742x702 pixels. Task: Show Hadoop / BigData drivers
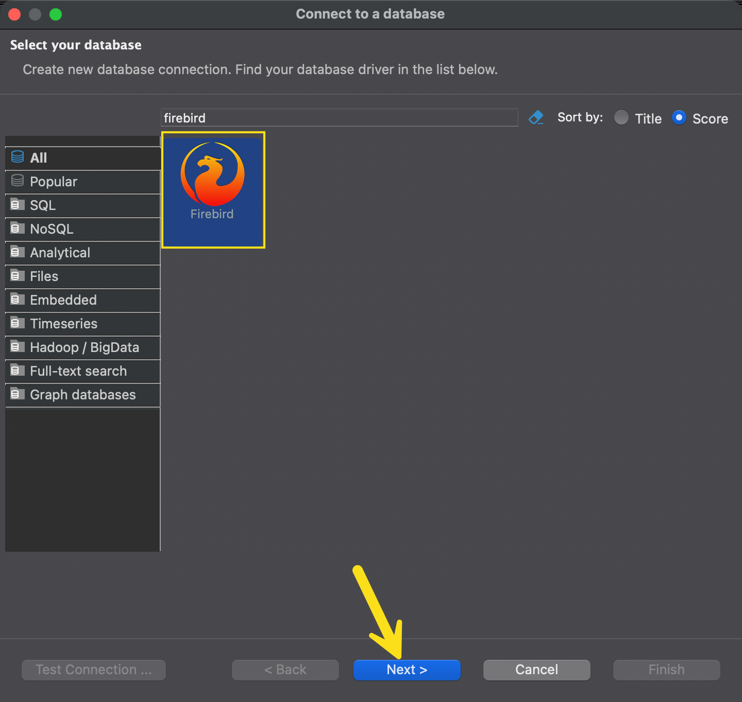coord(85,347)
